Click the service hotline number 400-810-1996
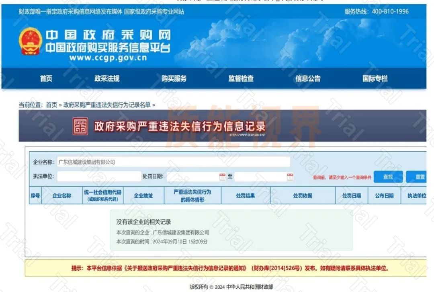The image size is (434, 292). [390, 12]
